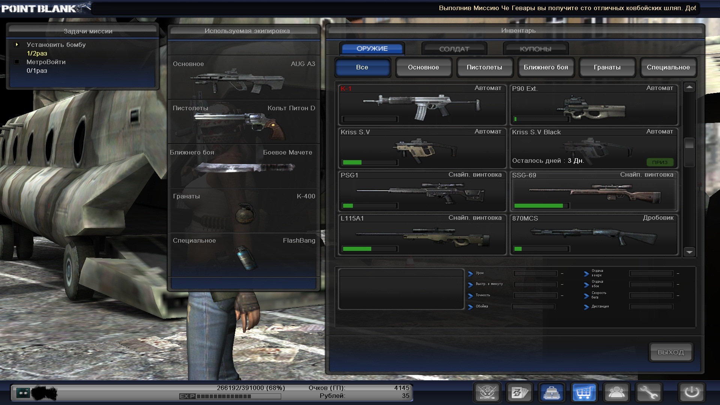Select the SSG-69 sniper rifle item
Viewport: 720px width, 405px height.
[594, 191]
